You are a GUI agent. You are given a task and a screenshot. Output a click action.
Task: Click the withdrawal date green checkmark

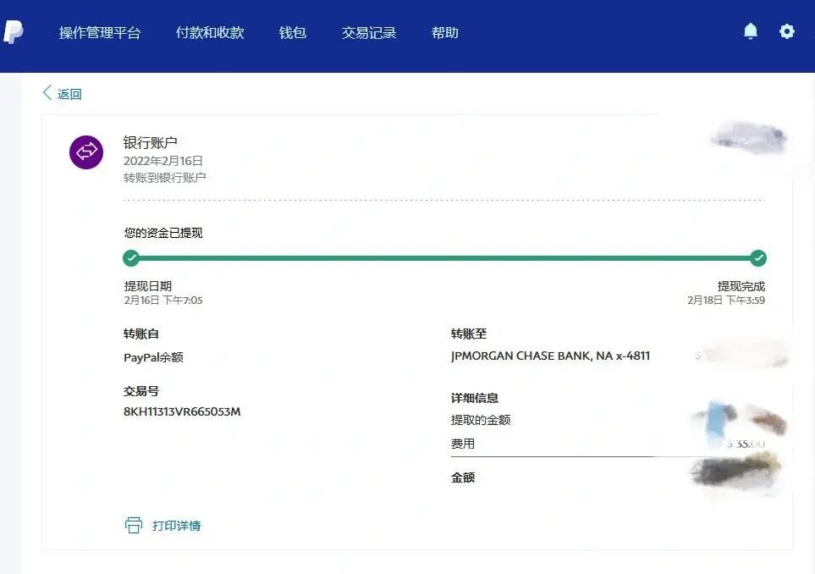point(131,258)
